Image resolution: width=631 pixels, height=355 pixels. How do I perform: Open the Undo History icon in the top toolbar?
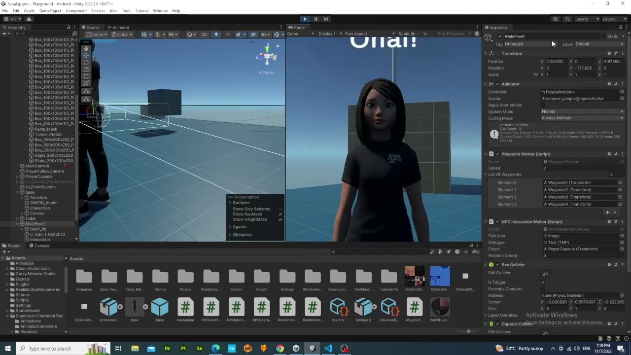556,19
